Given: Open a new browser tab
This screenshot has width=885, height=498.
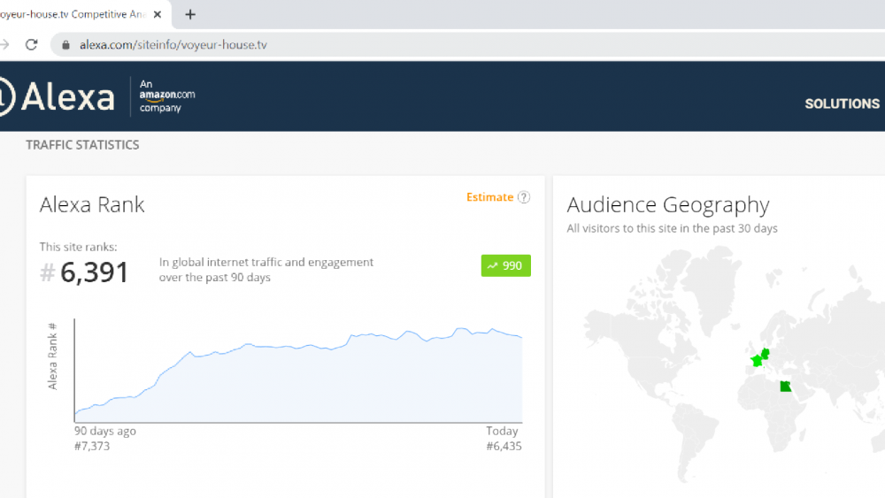Looking at the screenshot, I should (190, 14).
